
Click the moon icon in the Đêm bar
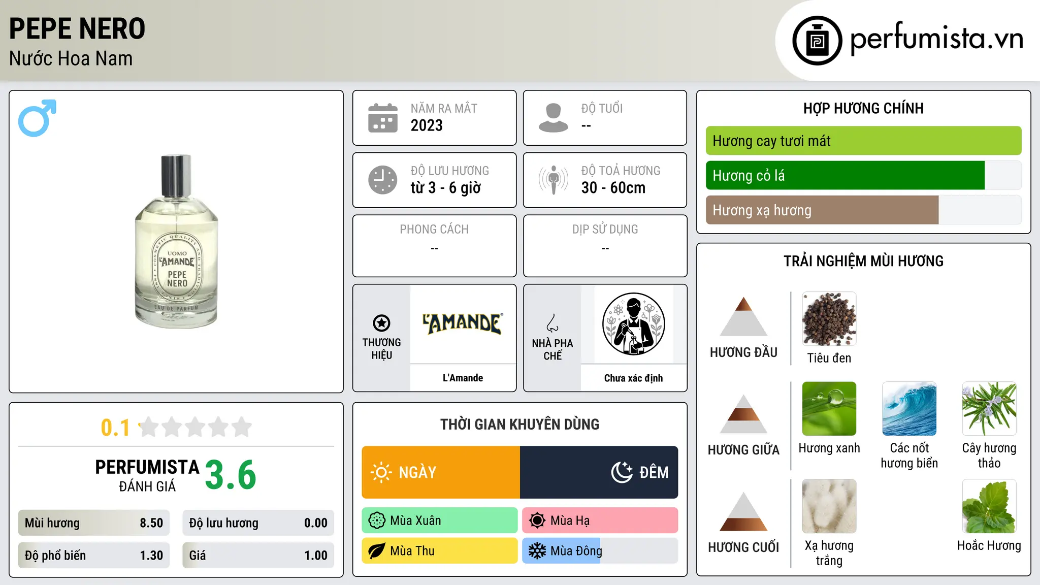point(622,472)
